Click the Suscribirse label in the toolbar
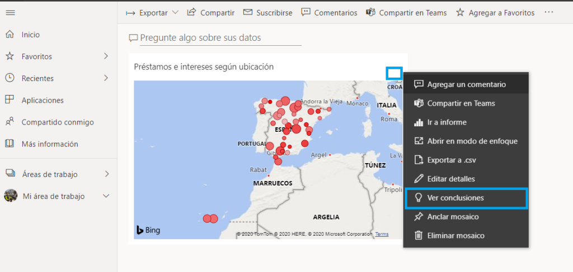This screenshot has height=272, width=573. (x=274, y=13)
